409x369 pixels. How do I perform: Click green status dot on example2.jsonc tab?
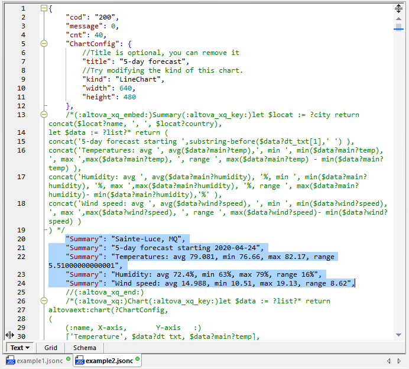pos(137,359)
